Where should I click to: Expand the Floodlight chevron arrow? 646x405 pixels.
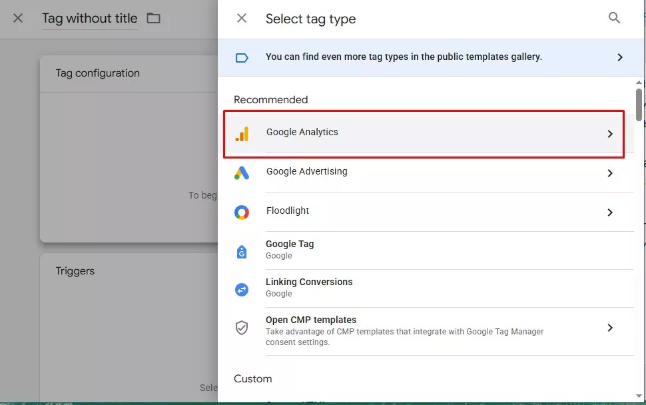610,212
